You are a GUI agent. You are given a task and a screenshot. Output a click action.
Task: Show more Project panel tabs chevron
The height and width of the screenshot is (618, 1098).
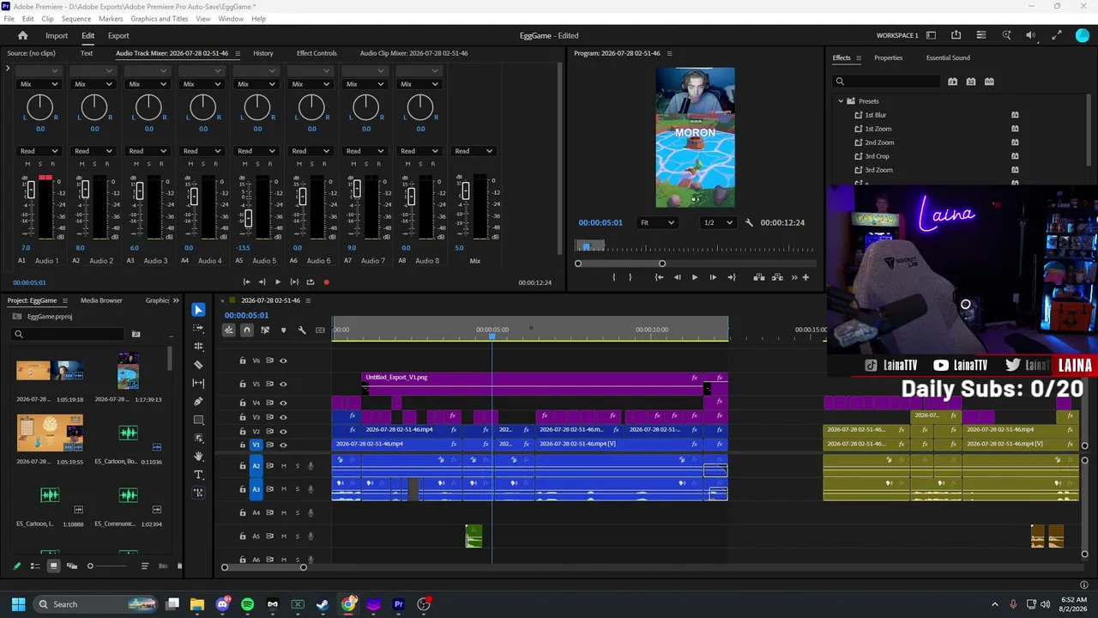coord(176,300)
